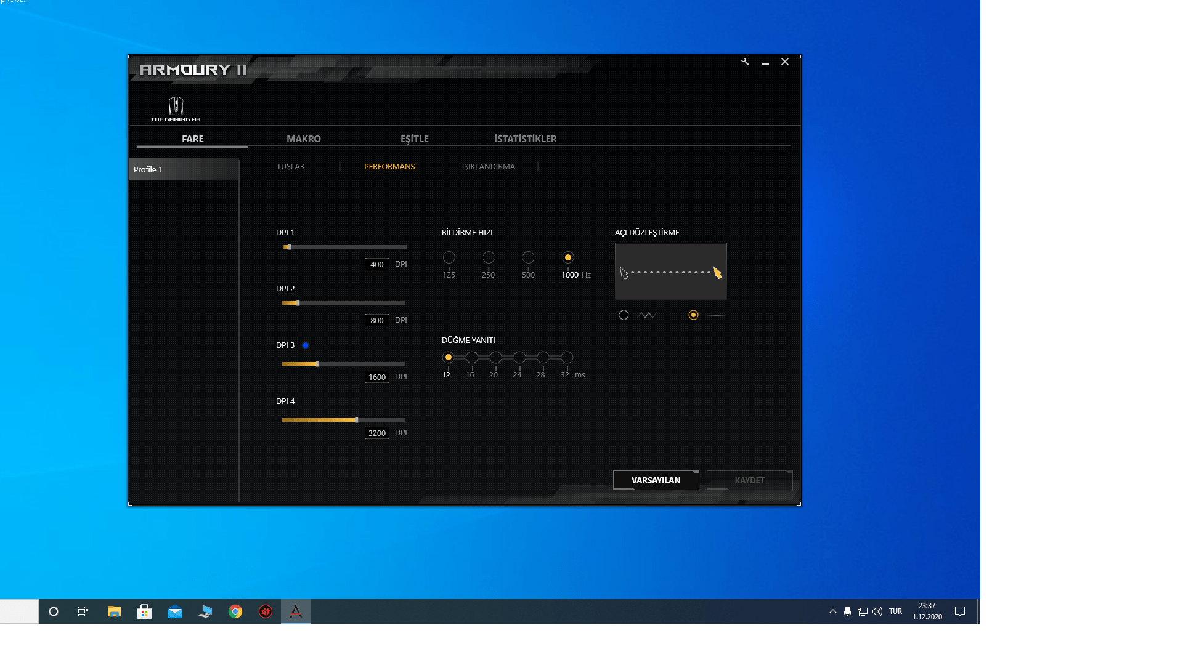Open the wrench settings icon
The image size is (1183, 665).
pos(745,62)
